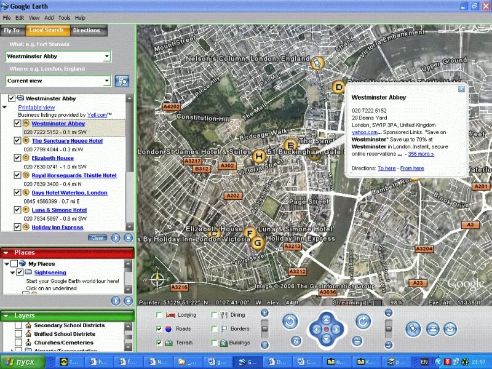Image resolution: width=492 pixels, height=369 pixels.
Task: Click the email view button
Action: 450,329
